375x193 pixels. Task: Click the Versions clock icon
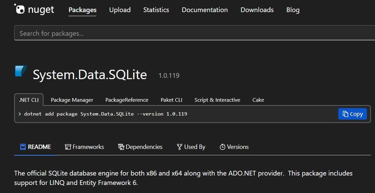[222, 147]
